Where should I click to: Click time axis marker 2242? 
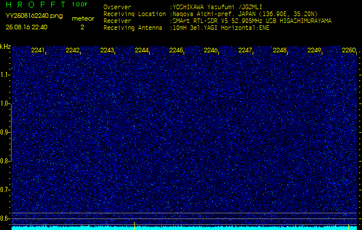(x=73, y=50)
